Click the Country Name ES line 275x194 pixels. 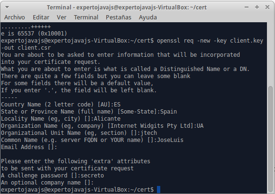[61, 105]
